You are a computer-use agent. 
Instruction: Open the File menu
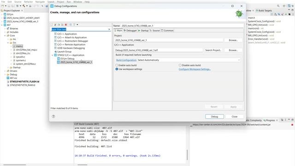tap(3, 2)
